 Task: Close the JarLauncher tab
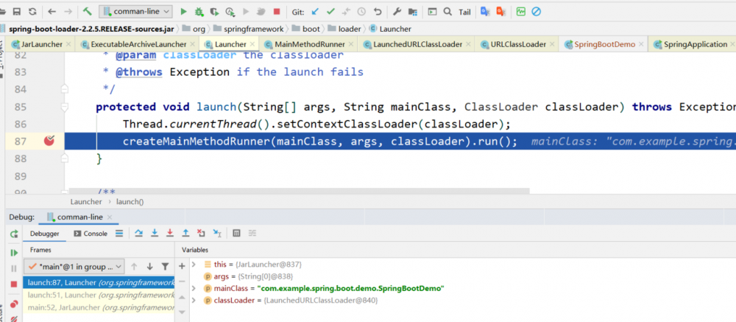tap(68, 45)
